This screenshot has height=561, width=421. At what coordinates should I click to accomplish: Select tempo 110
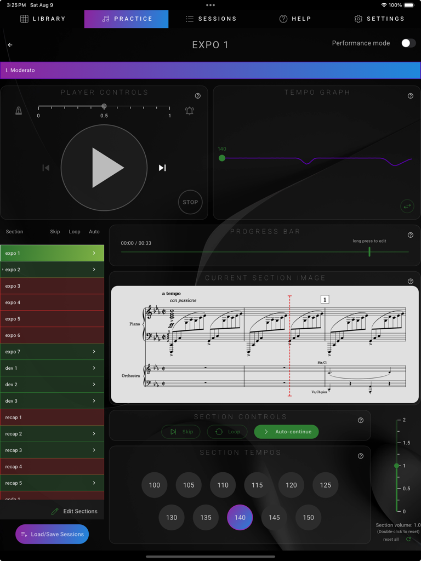pyautogui.click(x=223, y=485)
